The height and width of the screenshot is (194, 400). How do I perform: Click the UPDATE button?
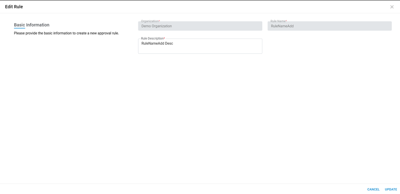391,189
